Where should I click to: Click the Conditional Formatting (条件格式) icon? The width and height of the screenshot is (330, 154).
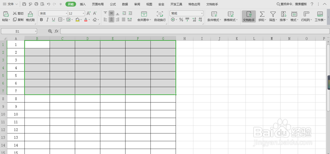click(214, 14)
